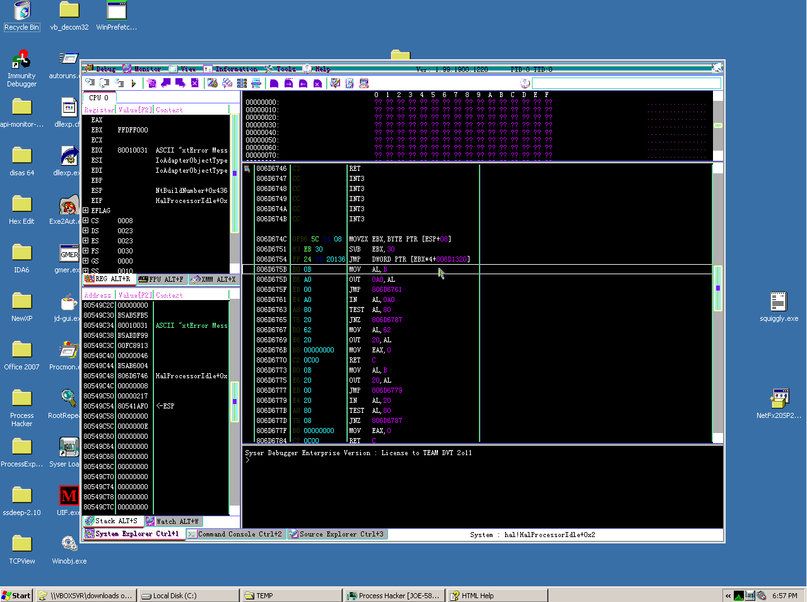
Task: Open the View menu
Action: tap(183, 69)
